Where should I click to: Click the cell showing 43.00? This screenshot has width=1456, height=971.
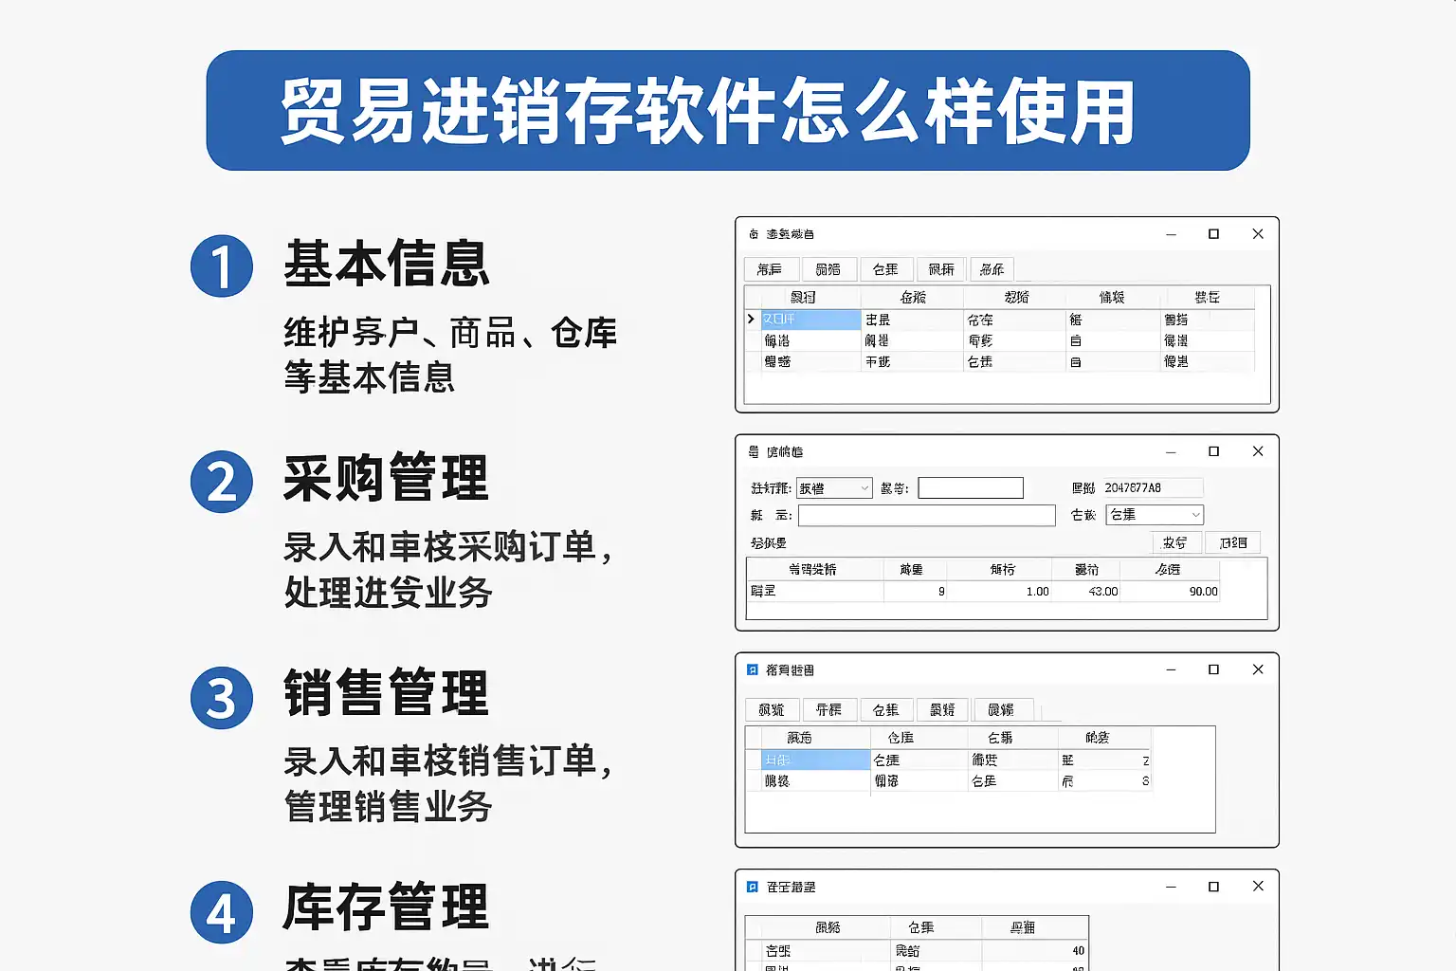(1086, 591)
